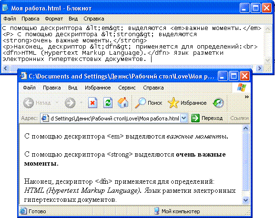Open Справка menu in Notepad
This screenshot has height=218, width=275.
coord(94,19)
